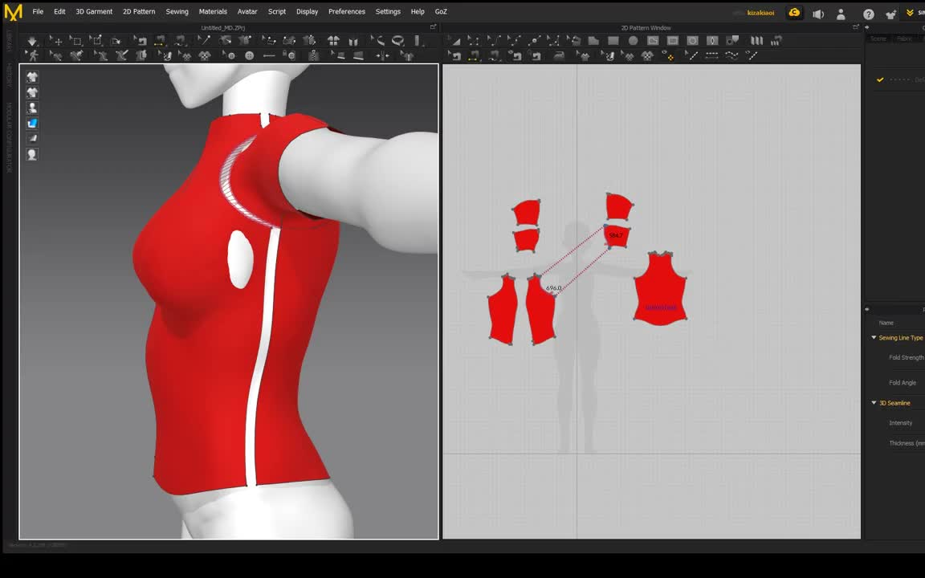Select the Transform Pattern tool in 2D toolbar
Image resolution: width=925 pixels, height=578 pixels.
pos(454,41)
